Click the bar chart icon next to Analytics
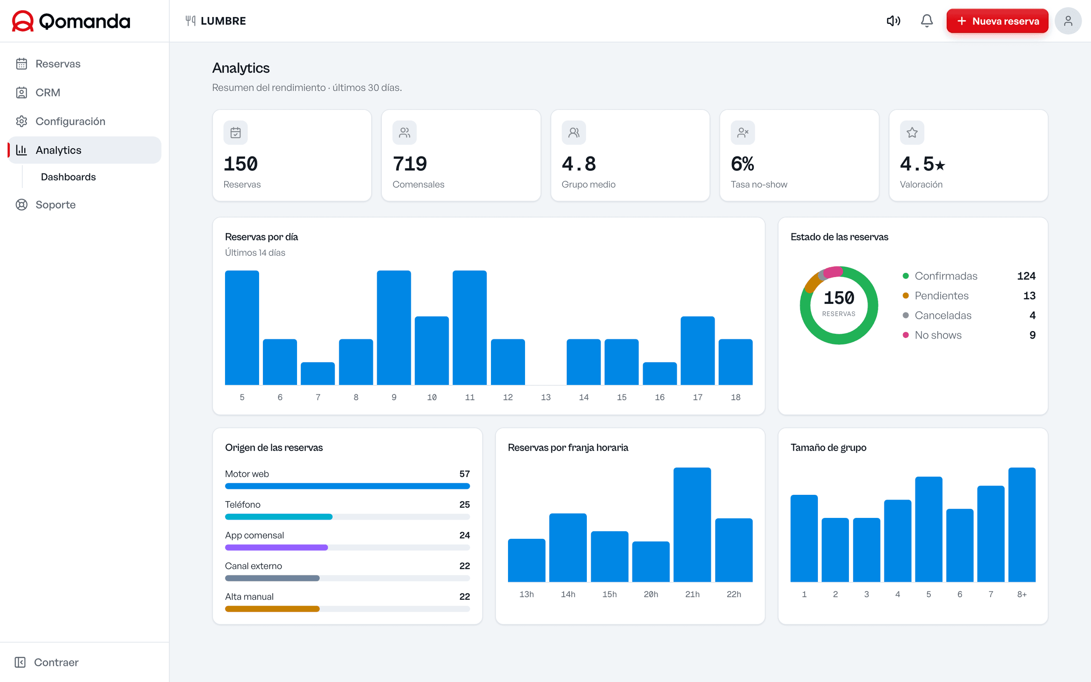This screenshot has width=1091, height=682. (22, 150)
